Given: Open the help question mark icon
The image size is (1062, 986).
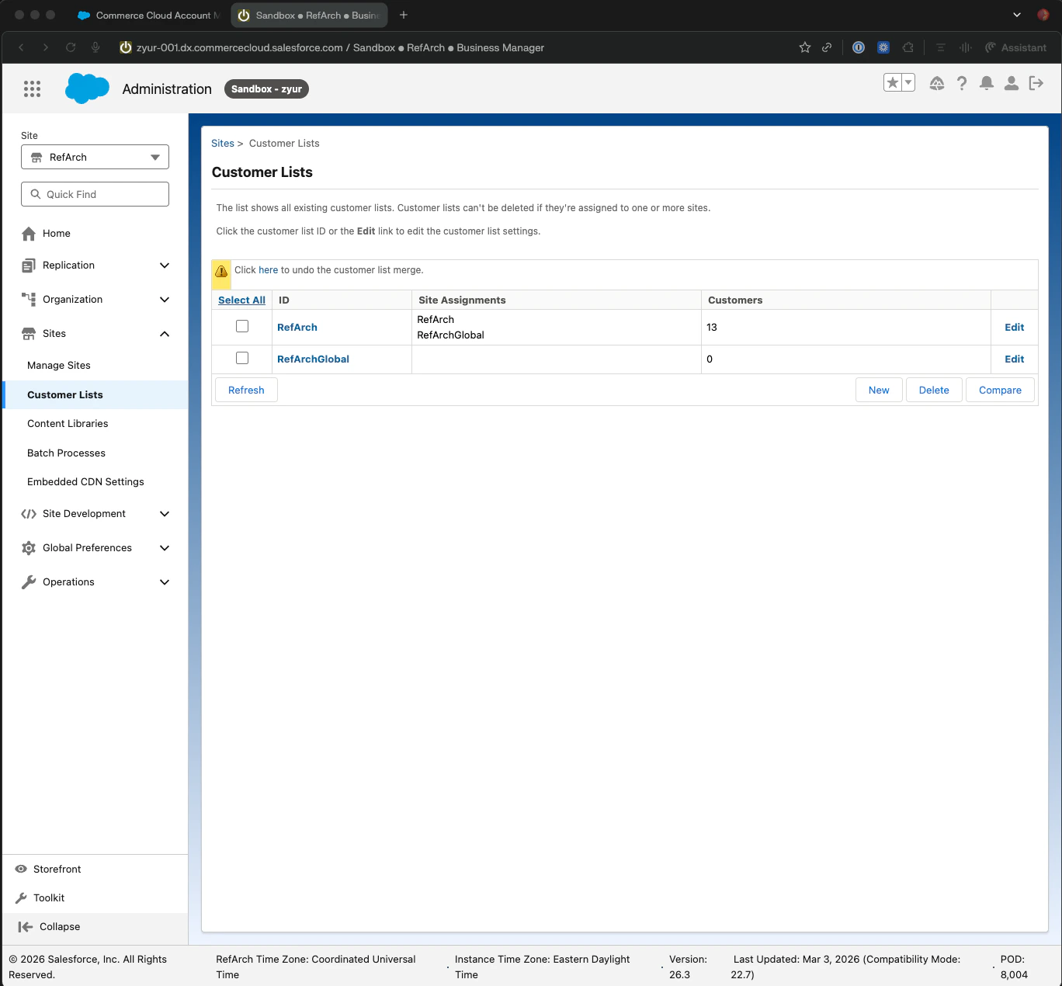Looking at the screenshot, I should click(x=962, y=83).
